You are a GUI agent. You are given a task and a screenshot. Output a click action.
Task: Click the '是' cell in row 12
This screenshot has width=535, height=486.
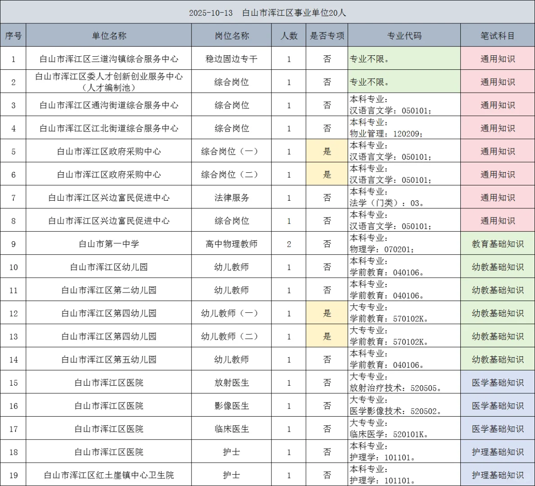tap(327, 313)
